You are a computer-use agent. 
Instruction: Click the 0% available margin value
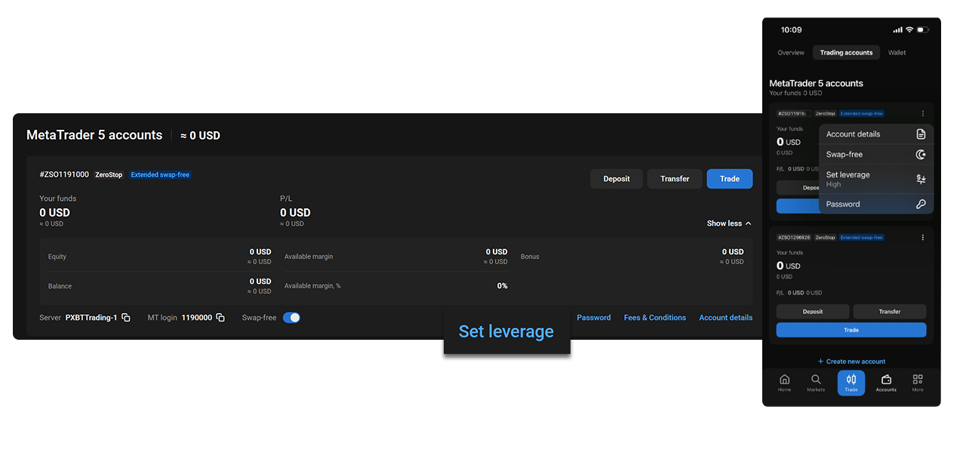point(502,286)
